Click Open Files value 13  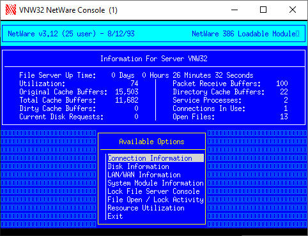click(284, 117)
